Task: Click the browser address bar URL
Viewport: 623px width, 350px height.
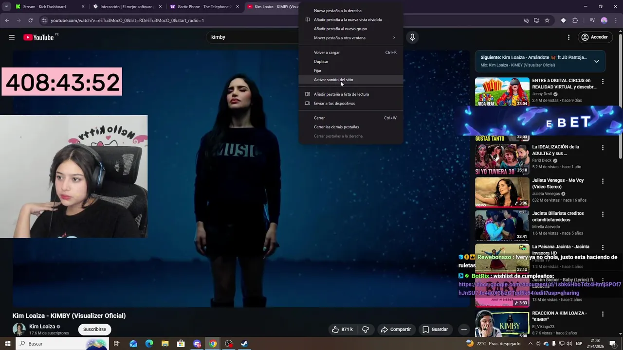Action: [x=127, y=20]
